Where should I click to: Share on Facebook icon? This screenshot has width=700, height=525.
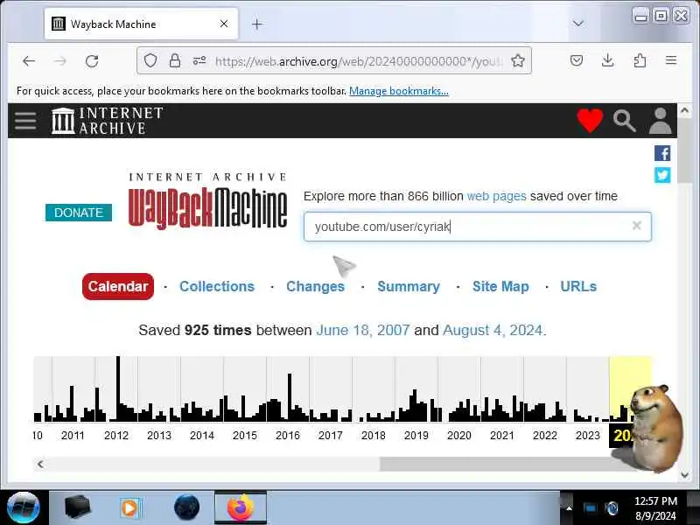click(x=662, y=153)
